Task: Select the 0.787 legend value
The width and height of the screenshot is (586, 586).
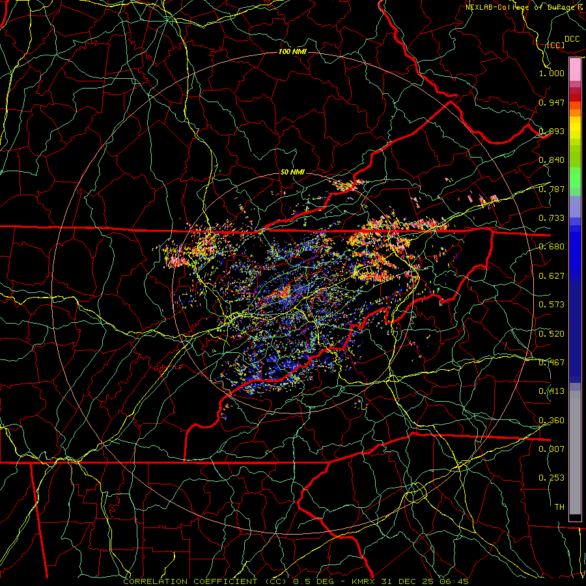Action: pos(551,189)
